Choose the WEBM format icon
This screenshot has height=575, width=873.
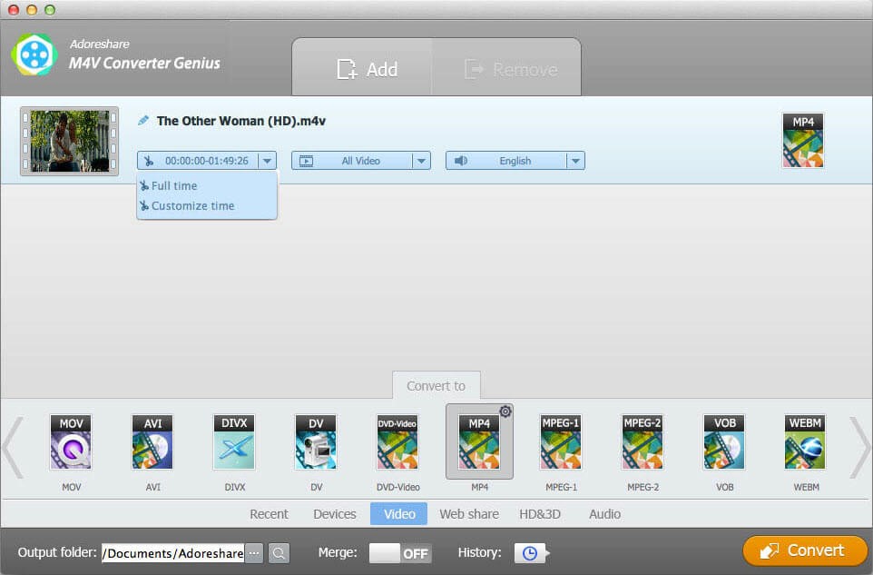click(806, 442)
